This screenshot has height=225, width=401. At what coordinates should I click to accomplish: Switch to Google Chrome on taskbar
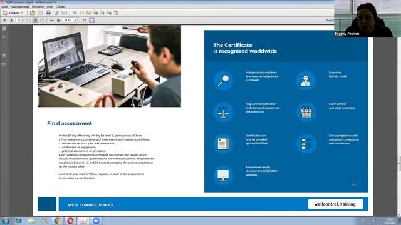(57, 221)
